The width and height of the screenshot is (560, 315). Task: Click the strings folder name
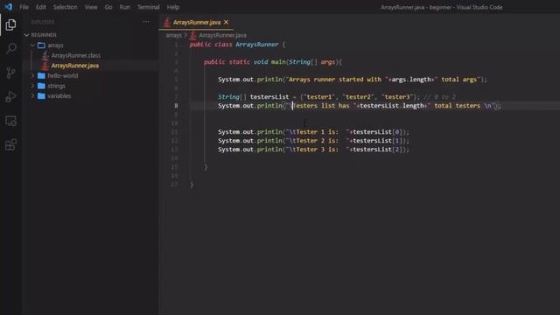point(56,86)
